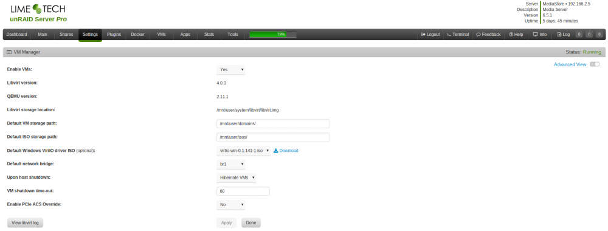Click the Advanced View label
The width and height of the screenshot is (608, 231).
tap(570, 64)
